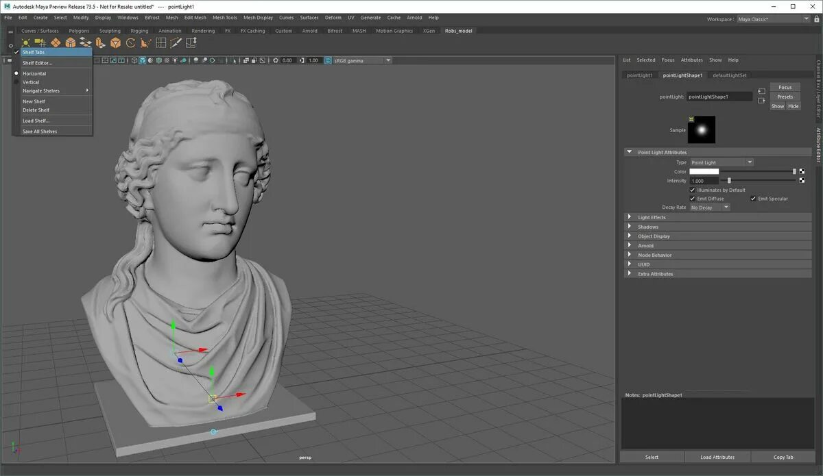This screenshot has width=823, height=476.
Task: Select the Horizontal radio option in shelf menu
Action: [x=51, y=73]
